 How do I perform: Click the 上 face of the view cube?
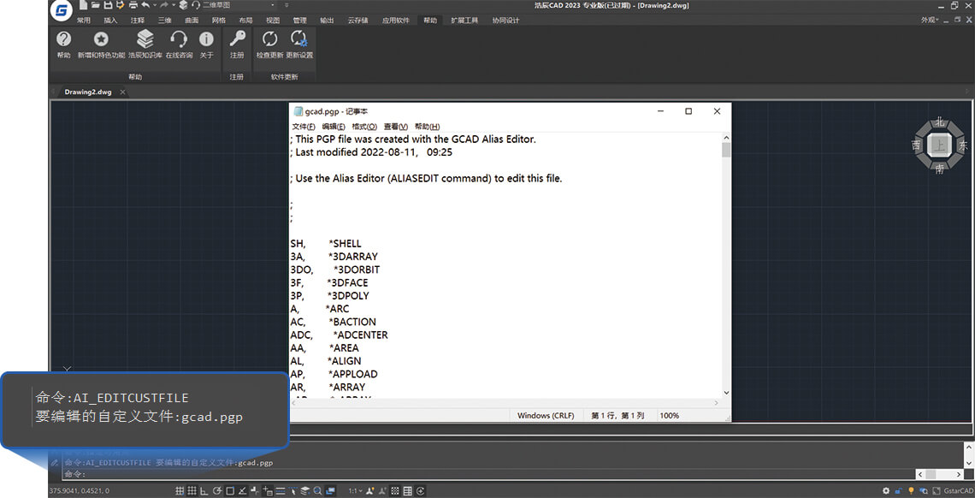pos(940,146)
